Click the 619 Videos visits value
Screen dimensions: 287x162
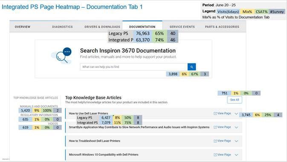26,127
